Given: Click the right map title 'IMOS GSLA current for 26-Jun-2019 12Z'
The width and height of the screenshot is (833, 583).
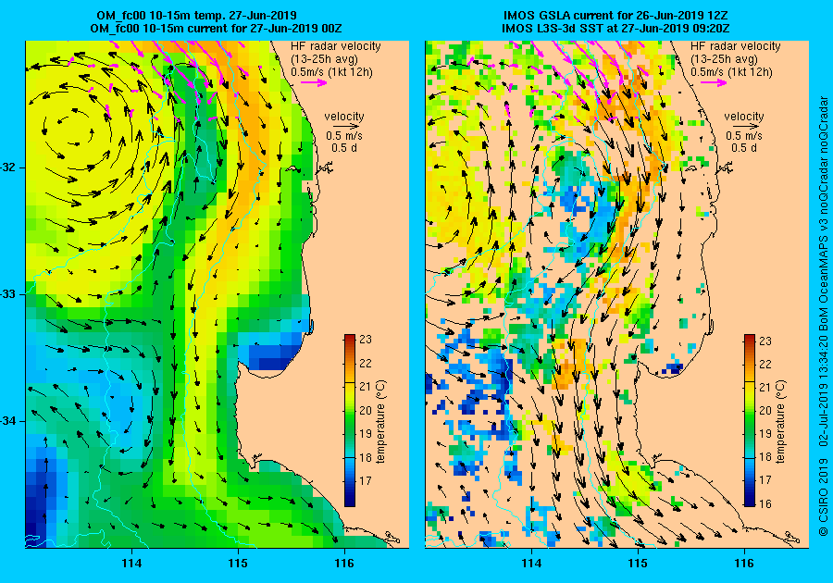Looking at the screenshot, I should click(615, 16).
